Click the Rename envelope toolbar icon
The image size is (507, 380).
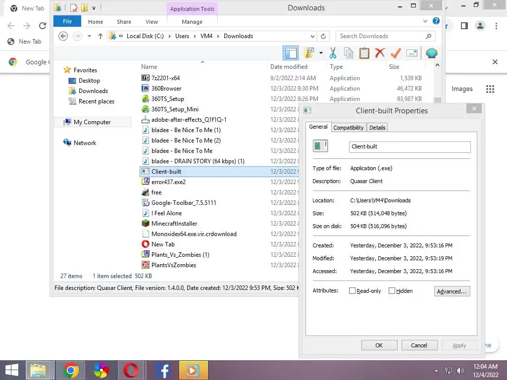tap(411, 53)
